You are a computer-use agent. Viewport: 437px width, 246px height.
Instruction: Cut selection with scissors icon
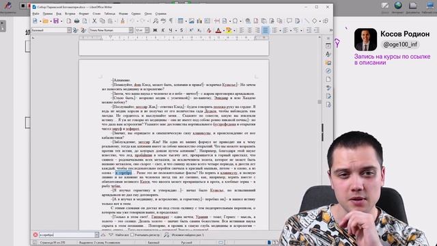tap(94, 21)
